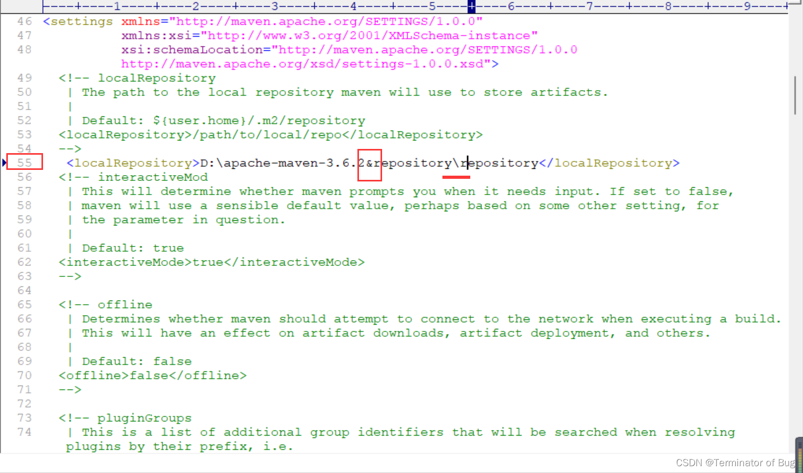Click 'Default: false' on line 69

(137, 361)
